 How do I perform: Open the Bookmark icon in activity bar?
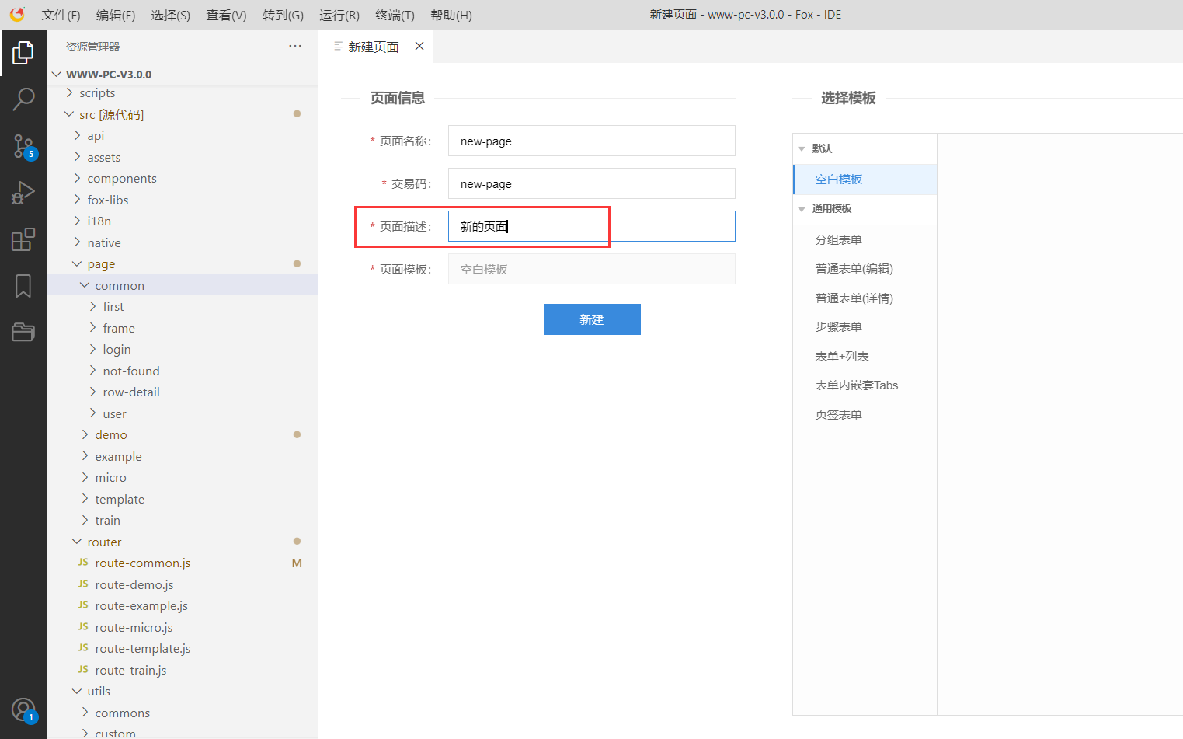23,286
